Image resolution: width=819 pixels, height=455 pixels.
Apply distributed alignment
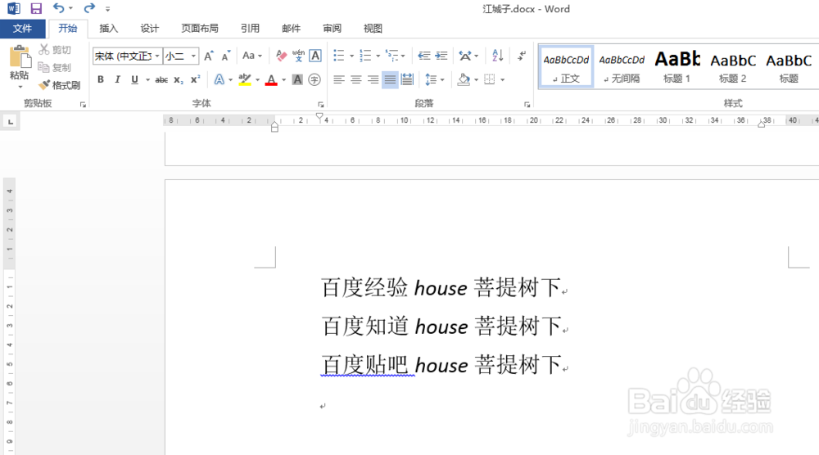[407, 80]
